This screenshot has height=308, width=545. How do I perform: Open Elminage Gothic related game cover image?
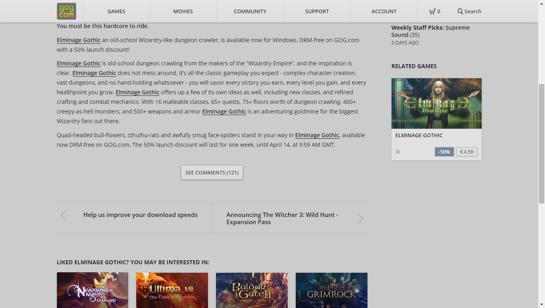click(x=436, y=103)
